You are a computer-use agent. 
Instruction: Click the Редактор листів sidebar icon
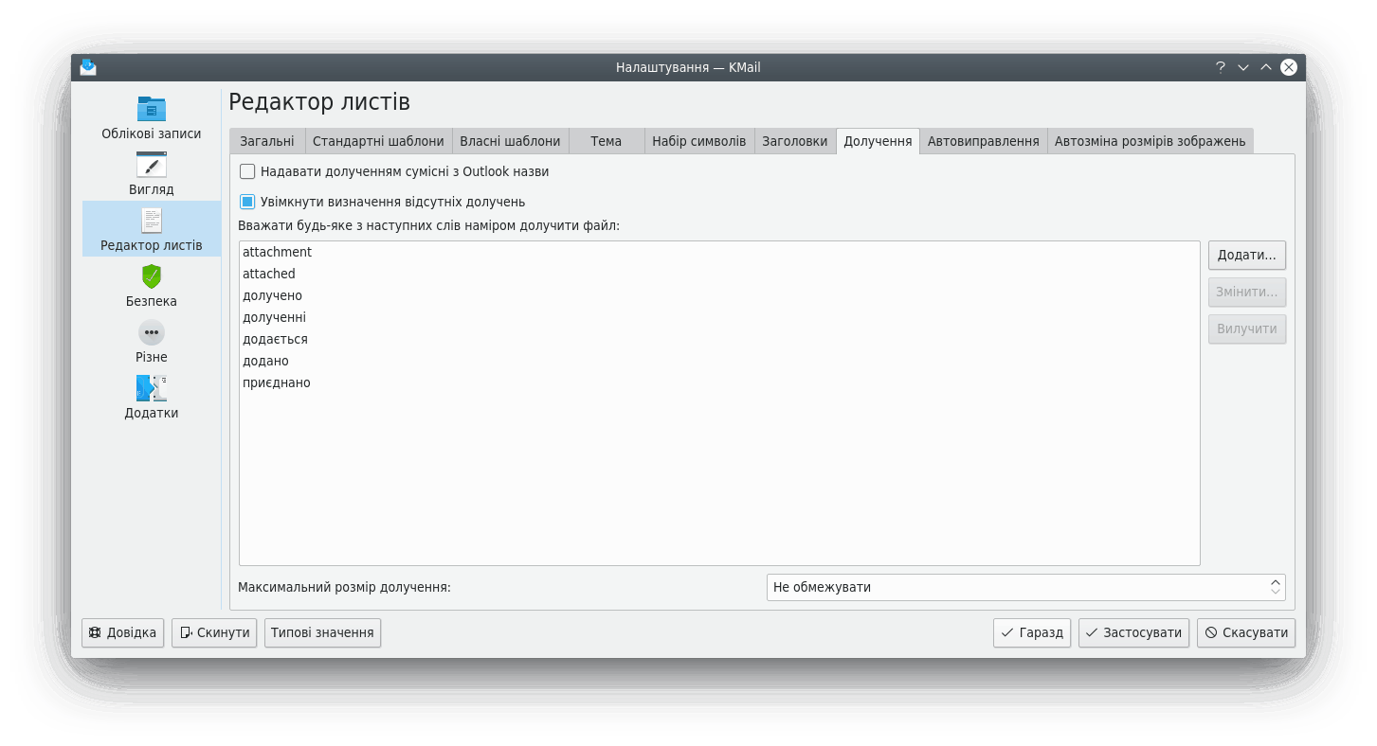pos(151,221)
